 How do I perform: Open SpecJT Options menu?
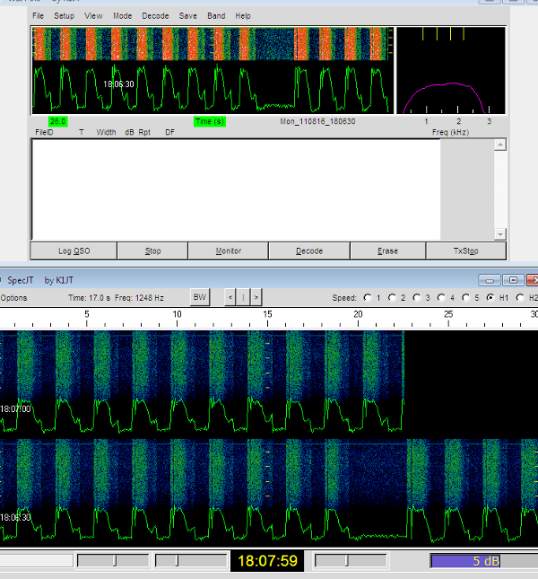[13, 298]
